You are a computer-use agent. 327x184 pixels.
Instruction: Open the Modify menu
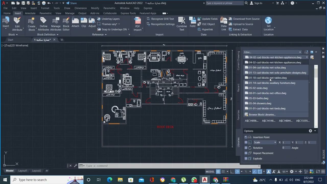coord(95,8)
